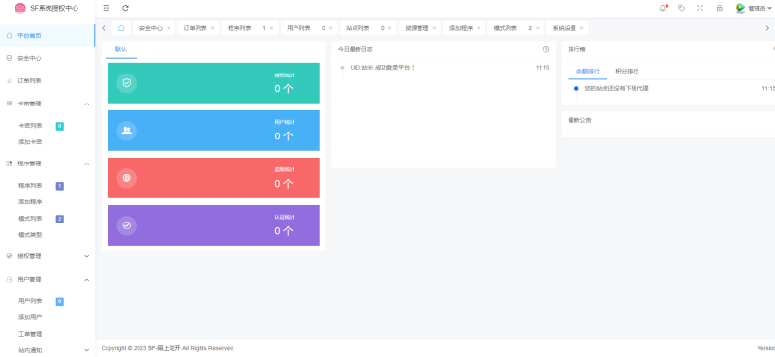Collapse the 卡密管理 menu group
This screenshot has width=775, height=357.
tap(47, 104)
